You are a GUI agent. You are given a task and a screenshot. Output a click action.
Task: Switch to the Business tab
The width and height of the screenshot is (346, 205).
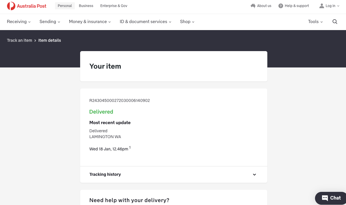(86, 6)
